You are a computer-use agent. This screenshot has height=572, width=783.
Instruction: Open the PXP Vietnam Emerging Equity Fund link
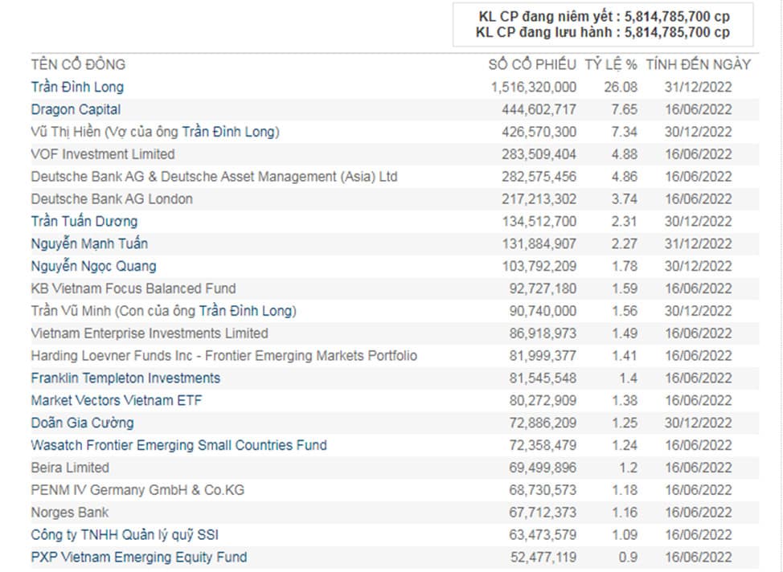pyautogui.click(x=139, y=557)
